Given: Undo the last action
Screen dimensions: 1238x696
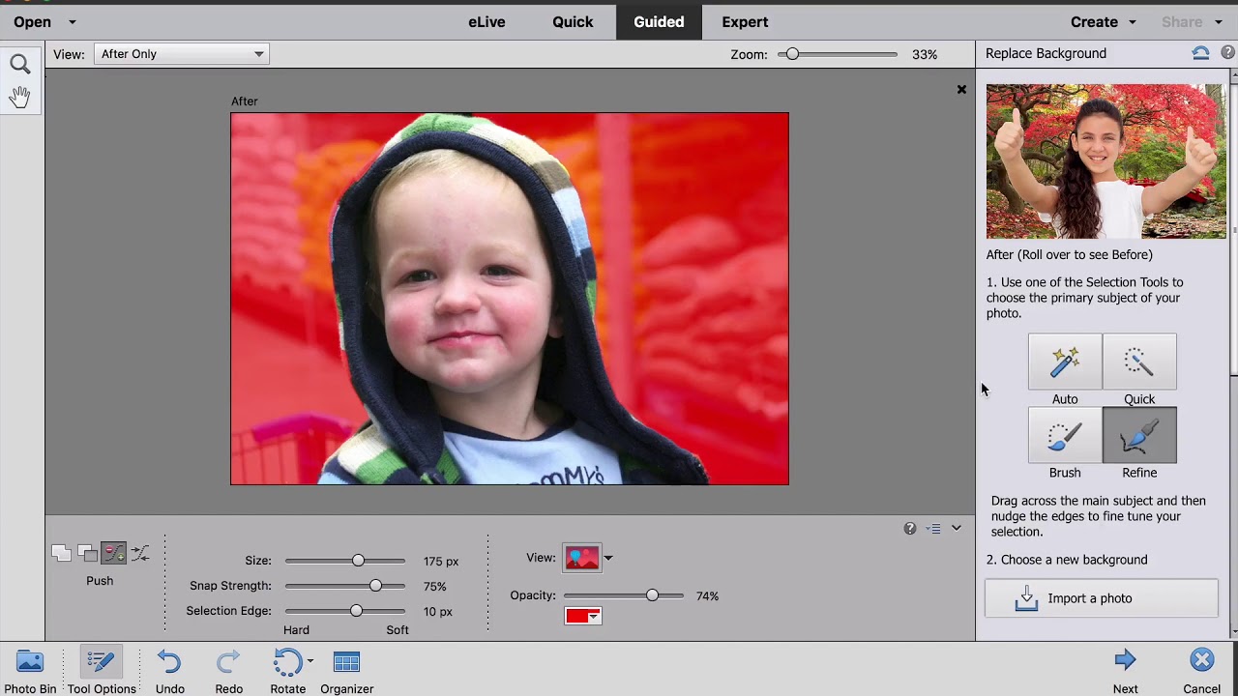Looking at the screenshot, I should click(169, 672).
